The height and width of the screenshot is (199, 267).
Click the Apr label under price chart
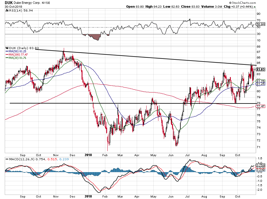(x=137, y=155)
